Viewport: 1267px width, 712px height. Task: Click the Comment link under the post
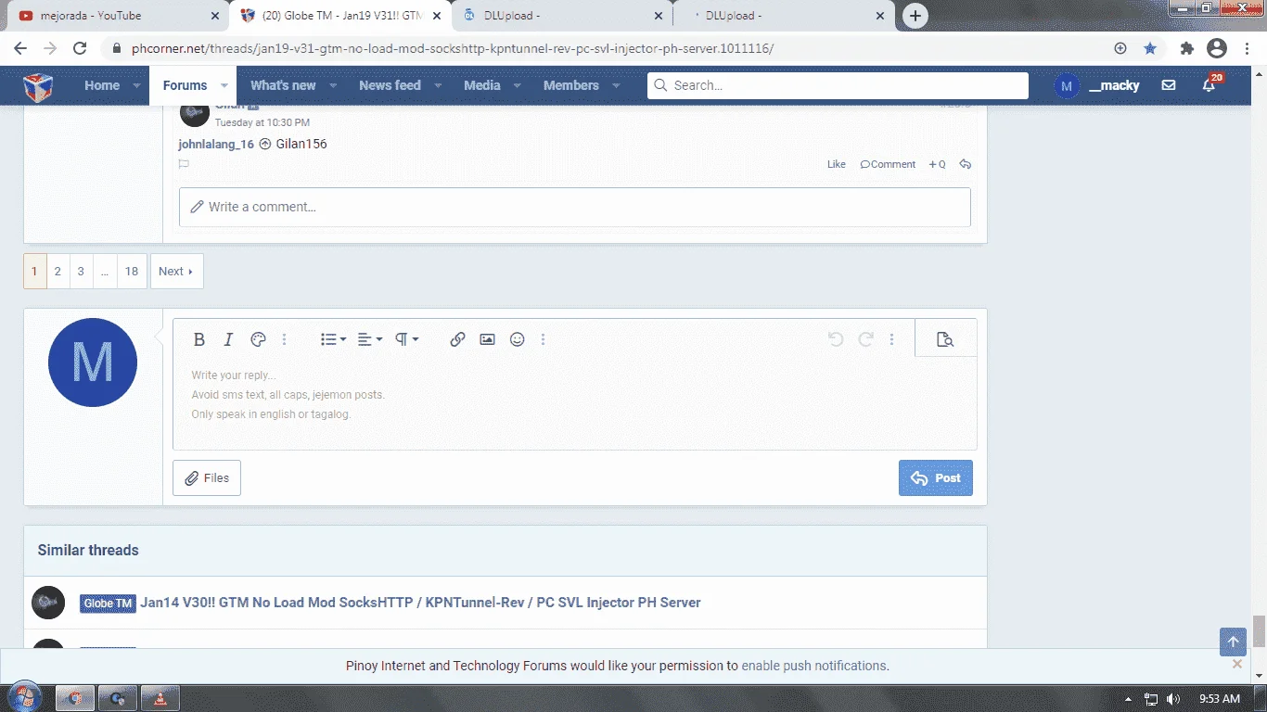pyautogui.click(x=888, y=164)
